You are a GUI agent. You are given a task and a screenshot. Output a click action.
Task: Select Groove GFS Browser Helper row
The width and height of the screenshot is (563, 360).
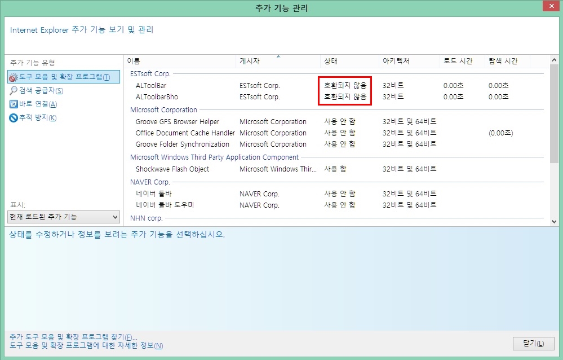coord(336,121)
